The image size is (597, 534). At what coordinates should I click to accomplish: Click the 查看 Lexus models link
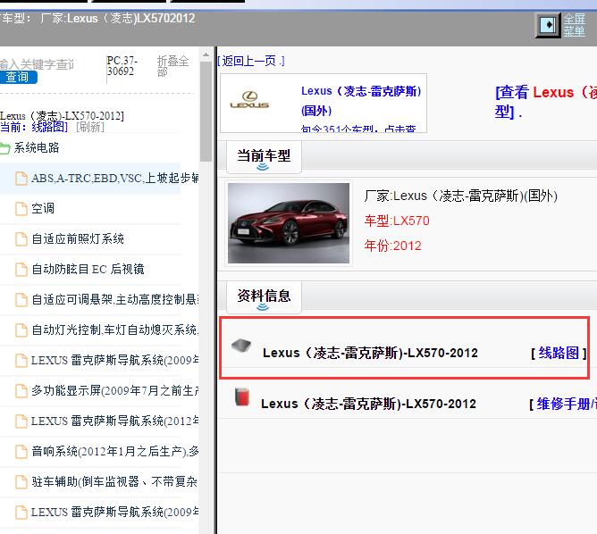coord(545,102)
